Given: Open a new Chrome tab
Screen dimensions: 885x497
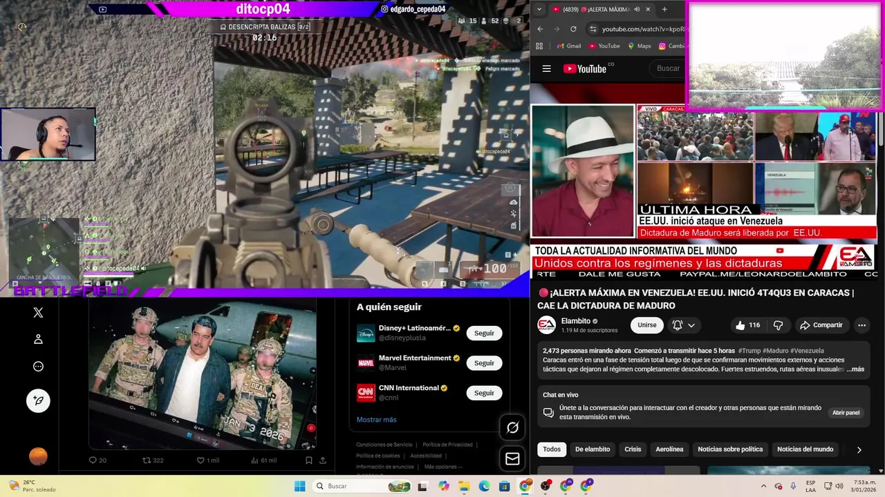Looking at the screenshot, I should 664,9.
